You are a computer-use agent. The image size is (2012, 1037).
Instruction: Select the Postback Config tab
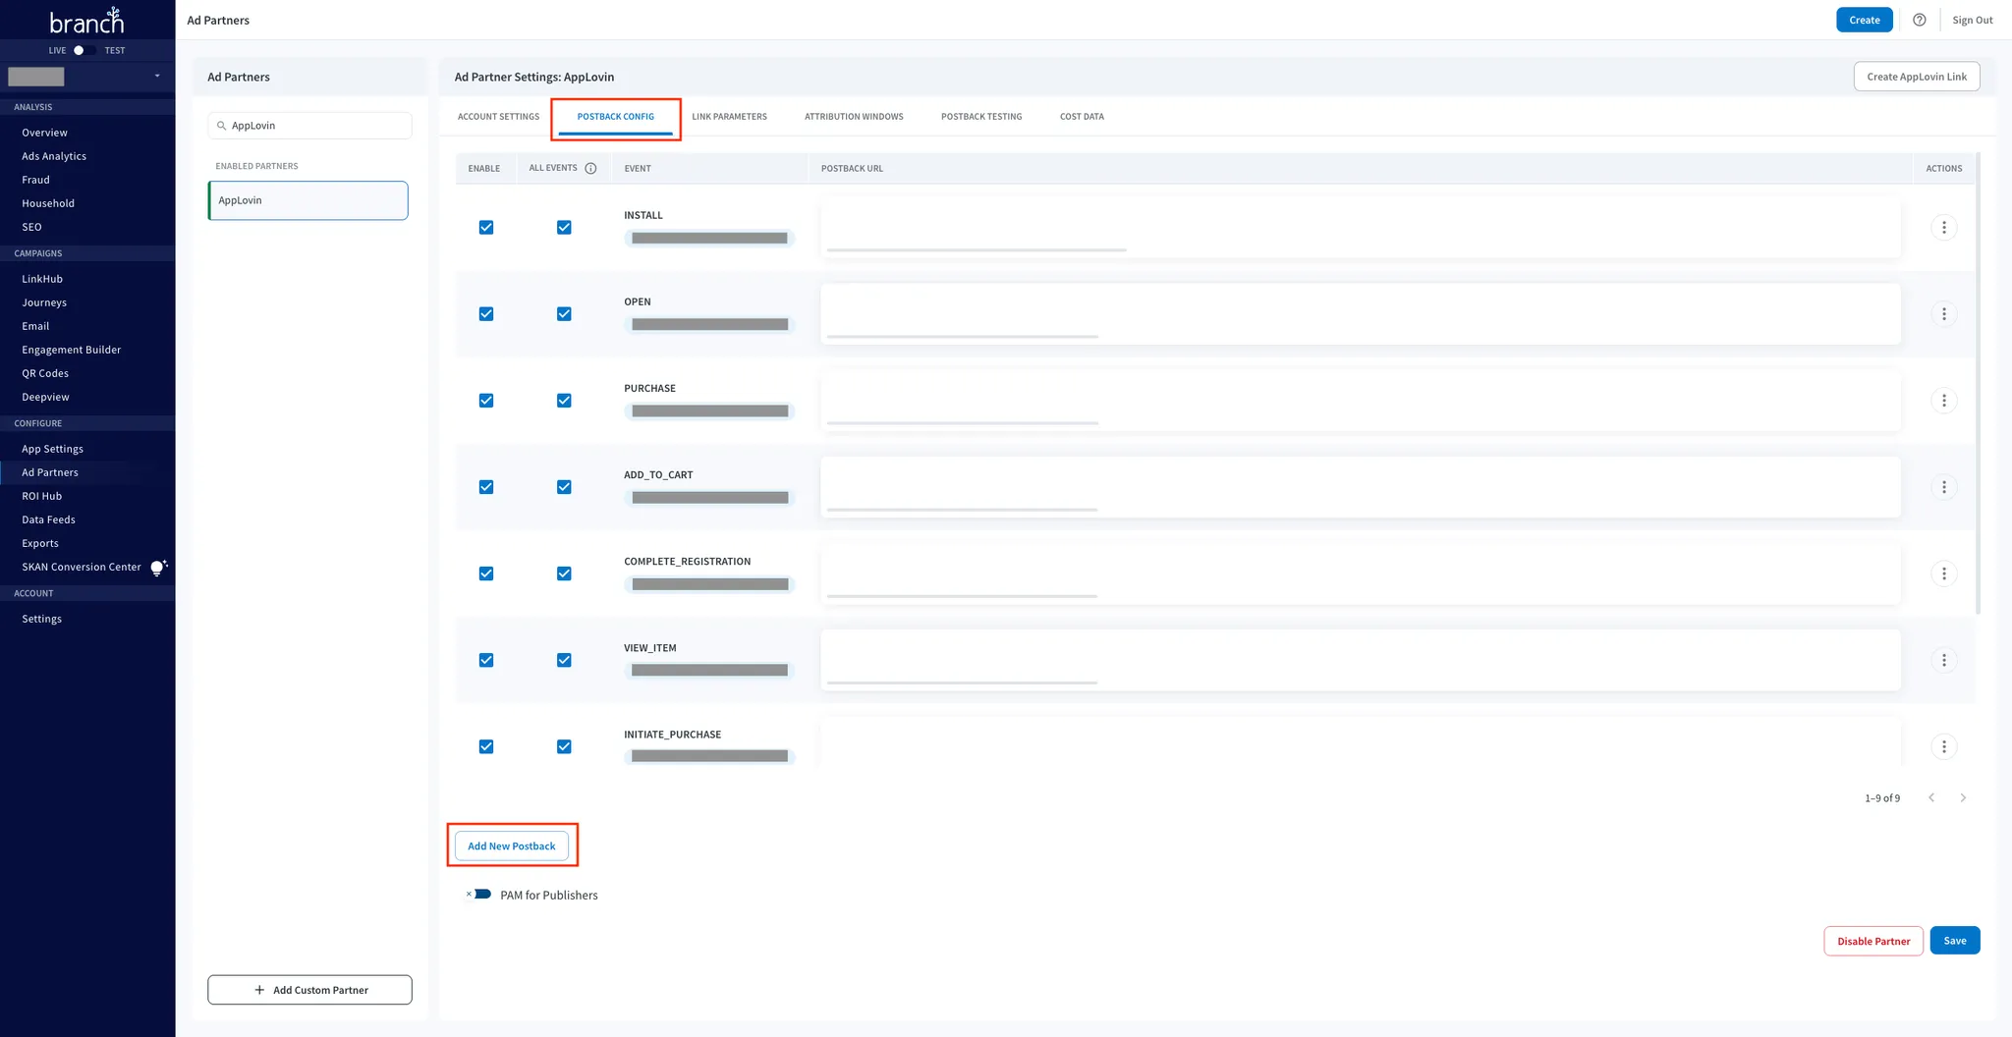615,117
